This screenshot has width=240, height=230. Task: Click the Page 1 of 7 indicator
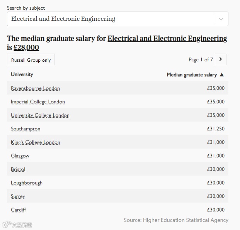[201, 59]
